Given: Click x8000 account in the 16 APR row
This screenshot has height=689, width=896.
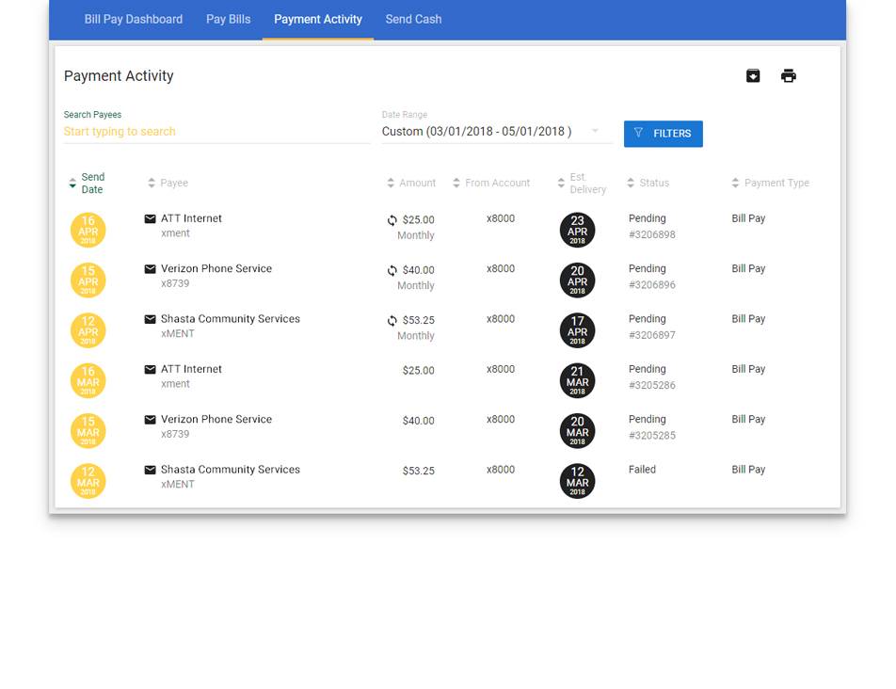Looking at the screenshot, I should click(x=501, y=218).
